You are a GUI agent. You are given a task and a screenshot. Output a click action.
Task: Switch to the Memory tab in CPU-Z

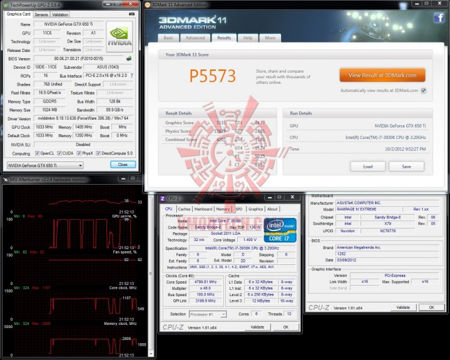223,209
